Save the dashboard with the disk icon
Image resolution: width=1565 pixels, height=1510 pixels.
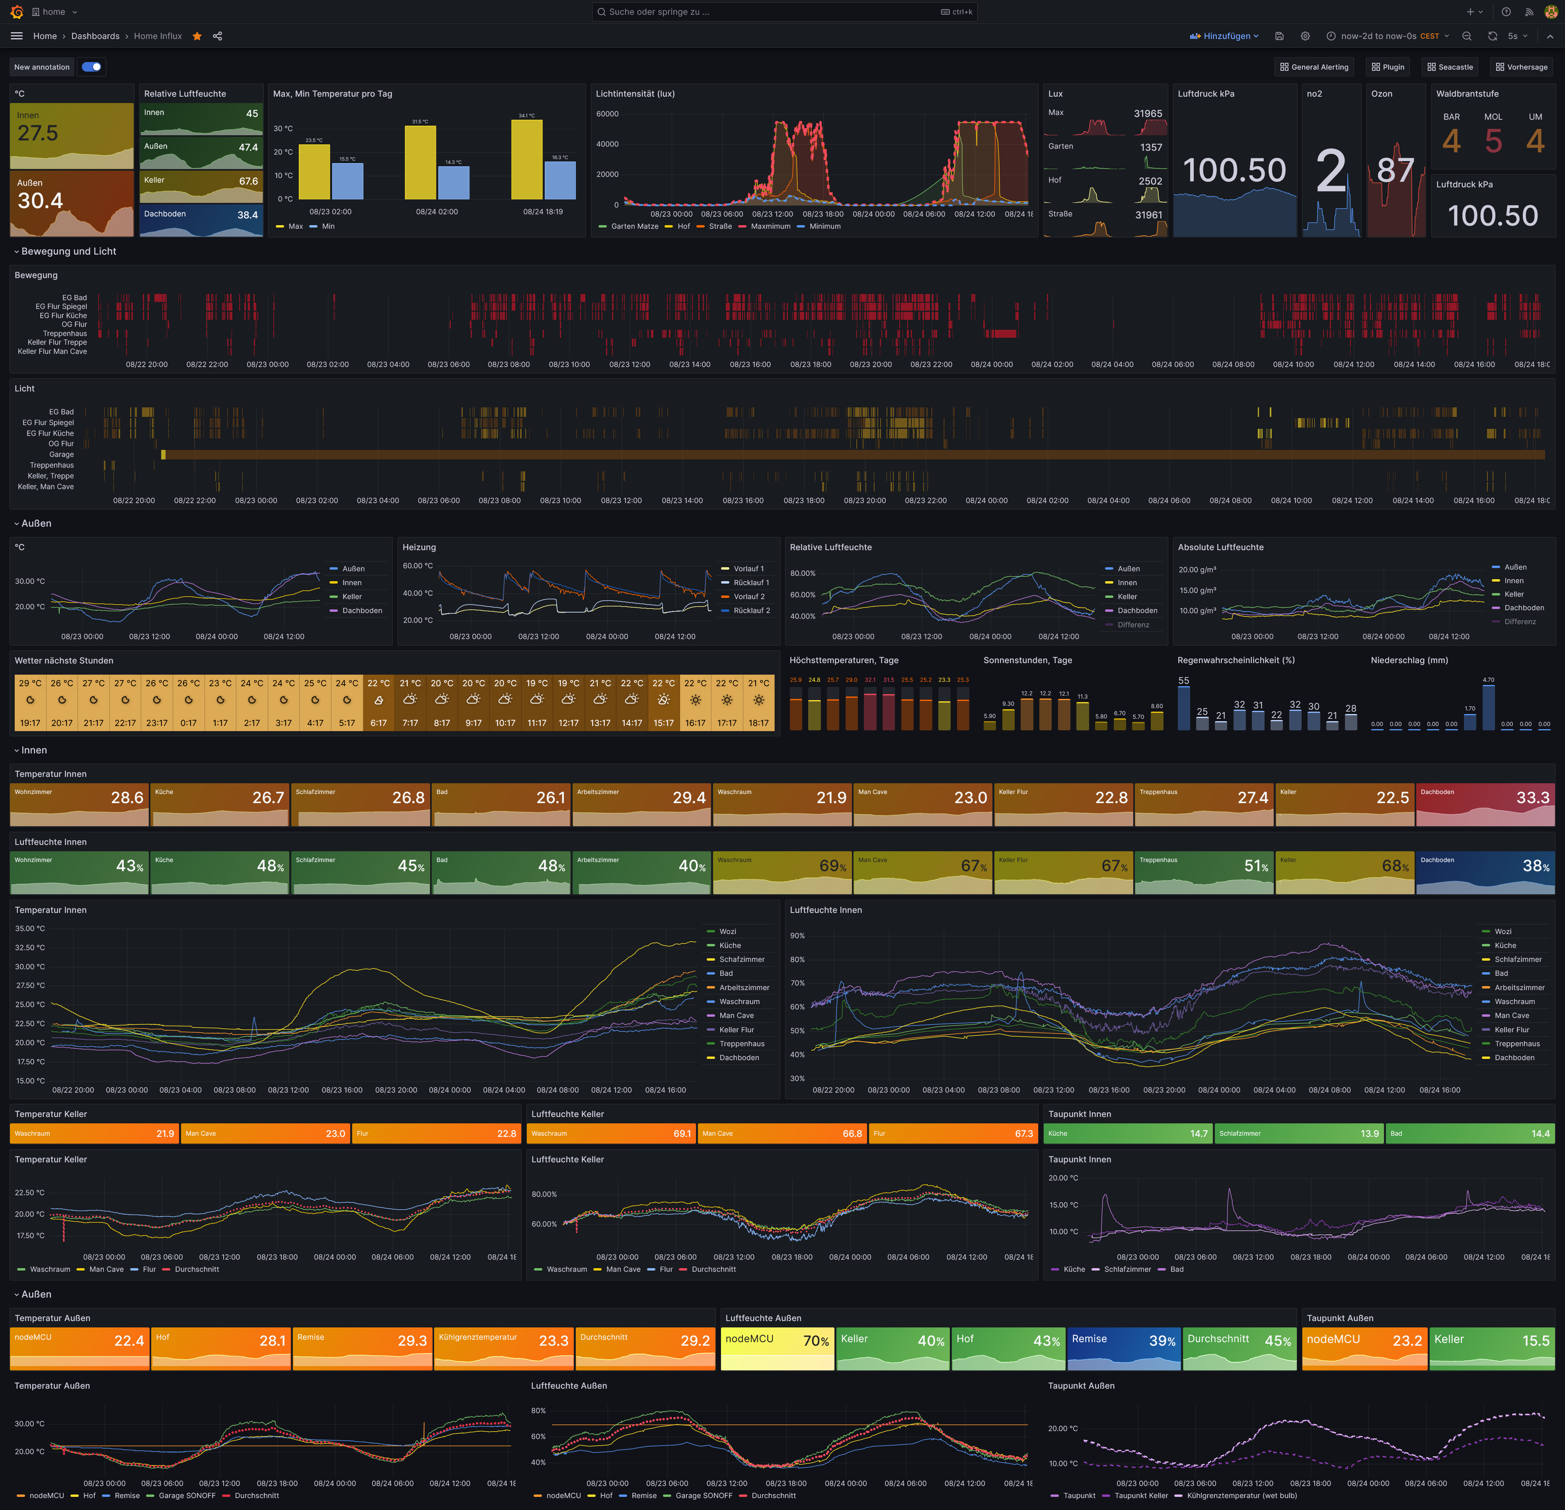1279,36
